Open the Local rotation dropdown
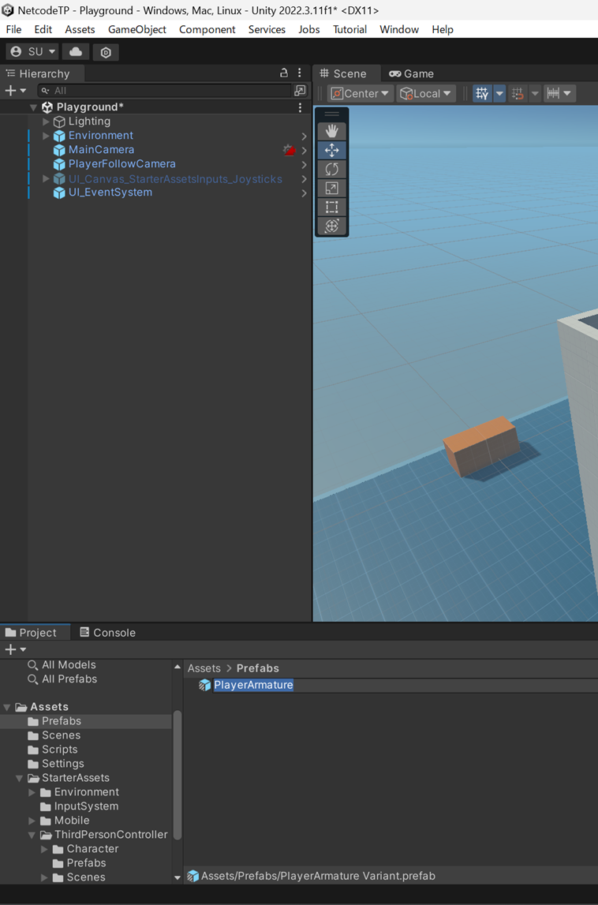This screenshot has height=905, width=598. point(426,93)
